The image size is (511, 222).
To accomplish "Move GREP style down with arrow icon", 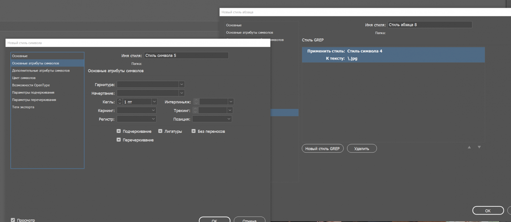I will pyautogui.click(x=479, y=147).
